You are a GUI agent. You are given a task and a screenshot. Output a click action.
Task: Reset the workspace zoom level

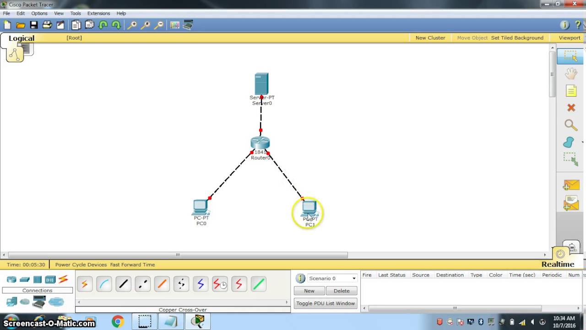[x=146, y=25]
